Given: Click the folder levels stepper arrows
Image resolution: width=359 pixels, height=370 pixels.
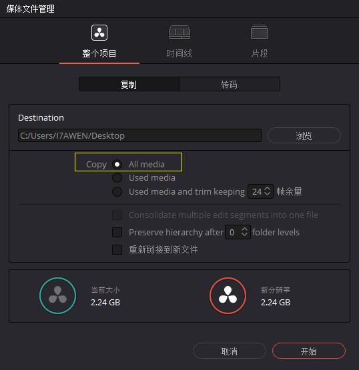Looking at the screenshot, I should point(245,232).
